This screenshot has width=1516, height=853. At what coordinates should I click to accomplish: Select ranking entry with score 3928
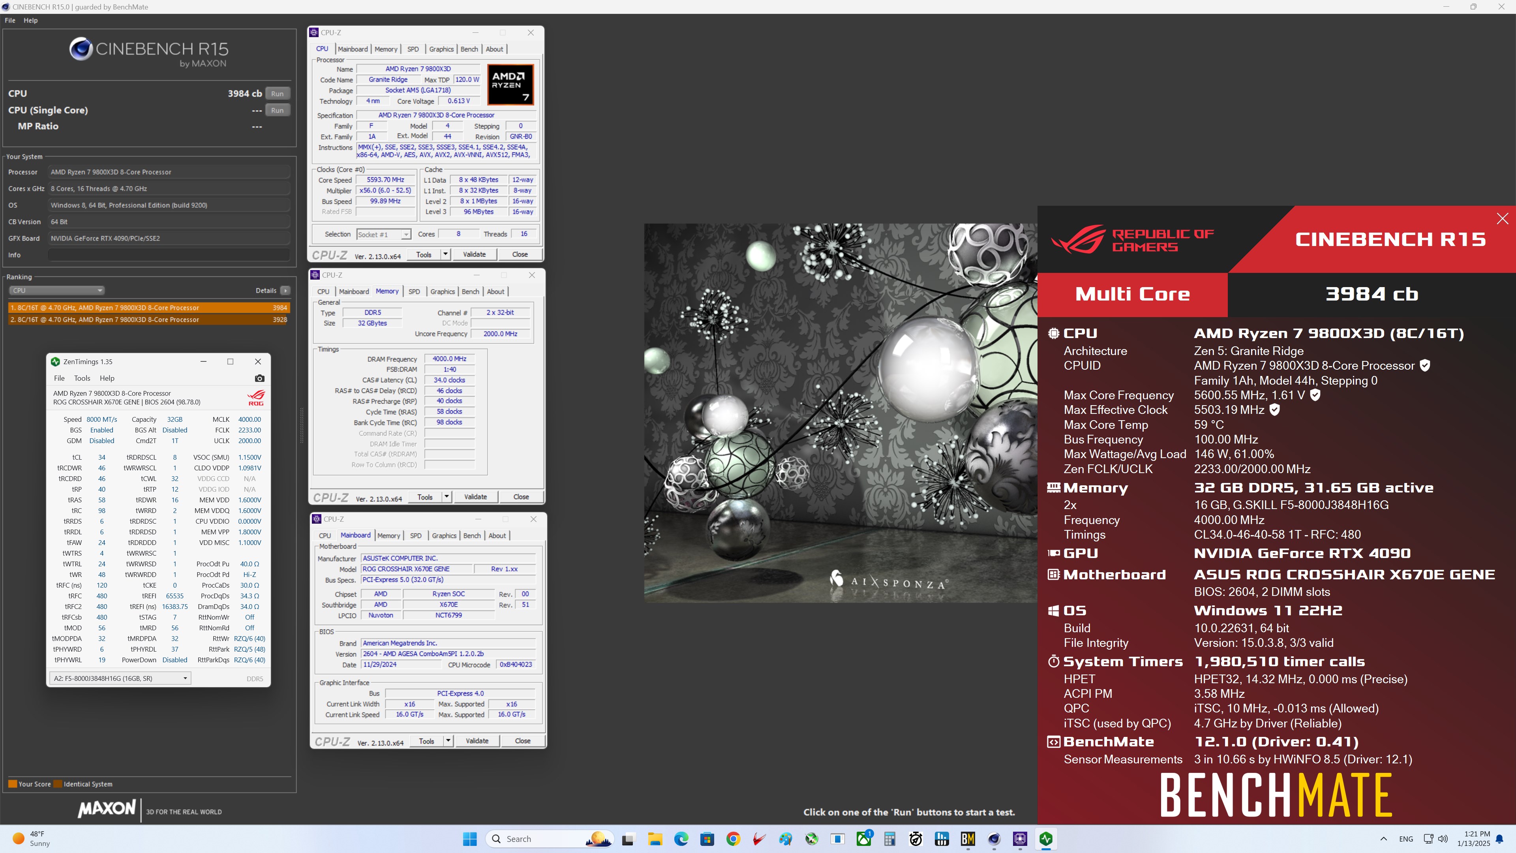pos(149,319)
